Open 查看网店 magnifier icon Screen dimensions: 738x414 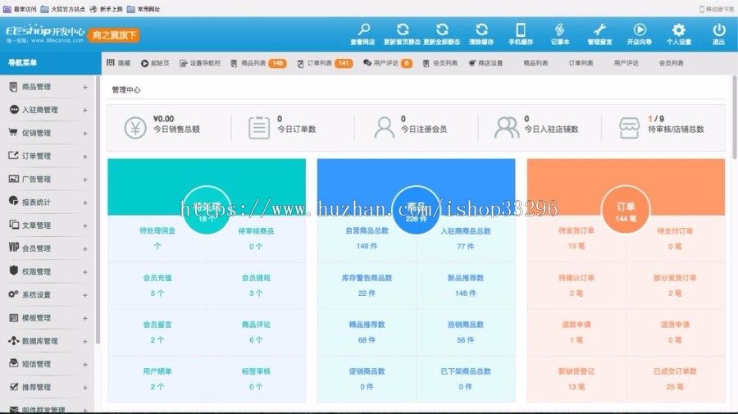pos(363,30)
